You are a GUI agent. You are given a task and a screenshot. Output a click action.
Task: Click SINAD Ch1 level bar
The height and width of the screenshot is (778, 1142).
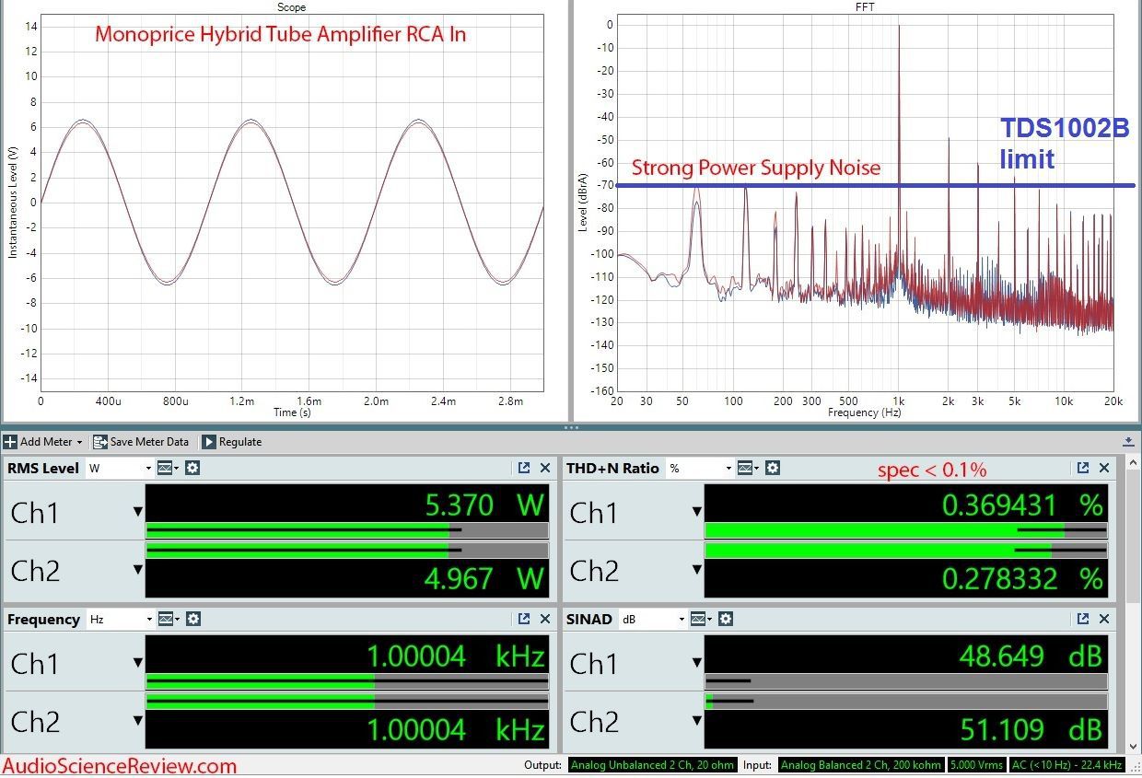click(x=906, y=681)
